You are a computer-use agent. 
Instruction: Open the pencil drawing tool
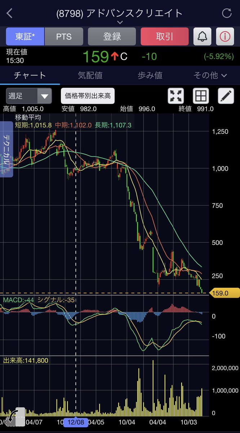click(x=226, y=96)
